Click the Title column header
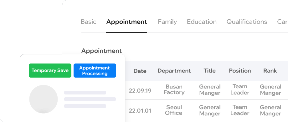This screenshot has height=122, width=288. pyautogui.click(x=209, y=71)
